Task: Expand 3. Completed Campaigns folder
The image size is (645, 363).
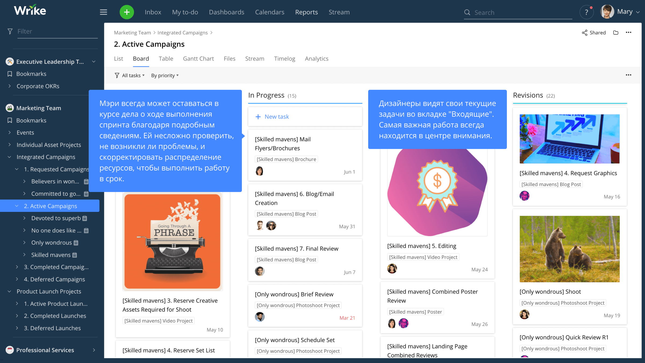Action: pyautogui.click(x=17, y=267)
